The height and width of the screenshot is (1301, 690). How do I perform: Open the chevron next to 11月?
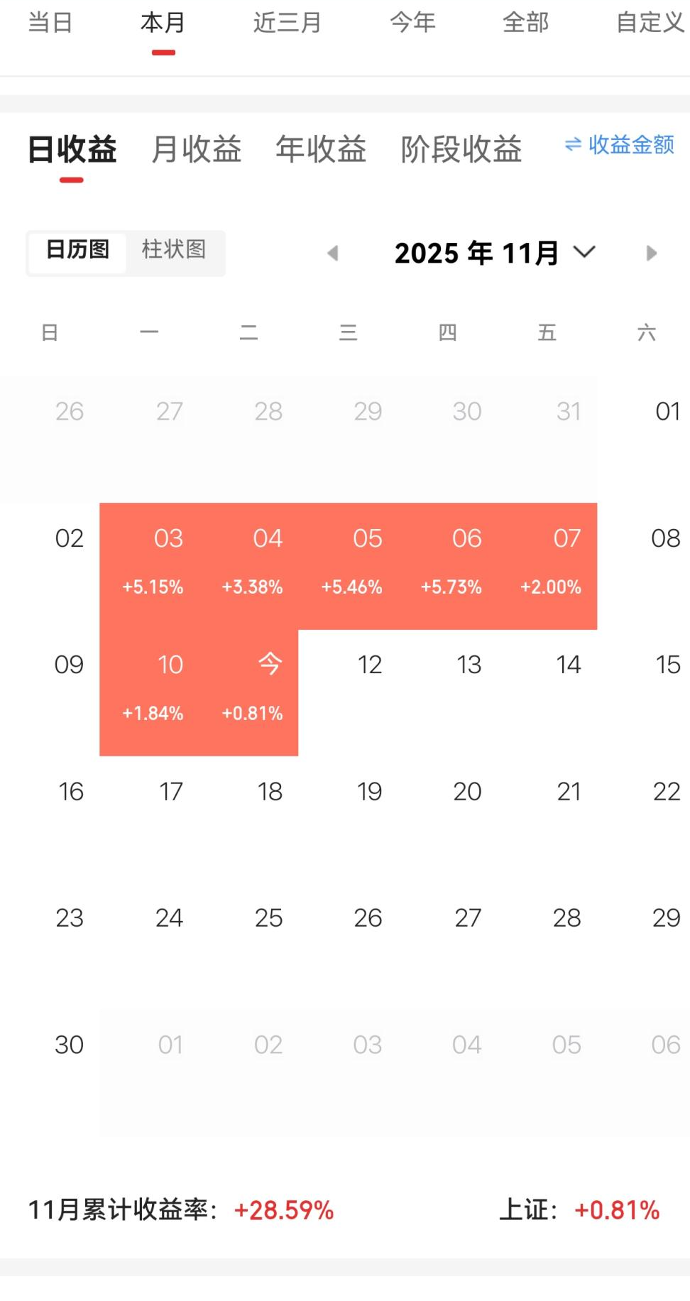[x=584, y=252]
